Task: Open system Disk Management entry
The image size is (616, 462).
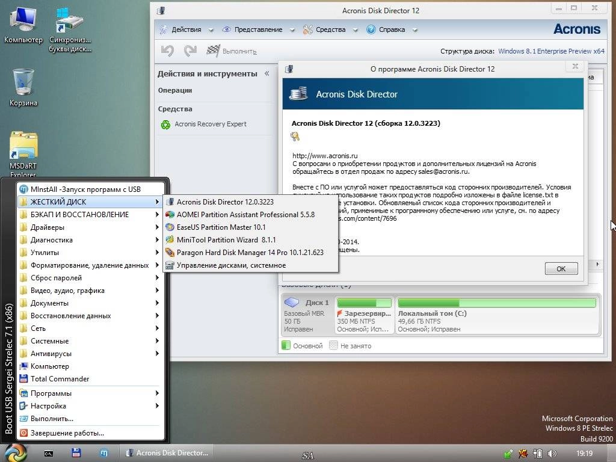Action: (251, 265)
